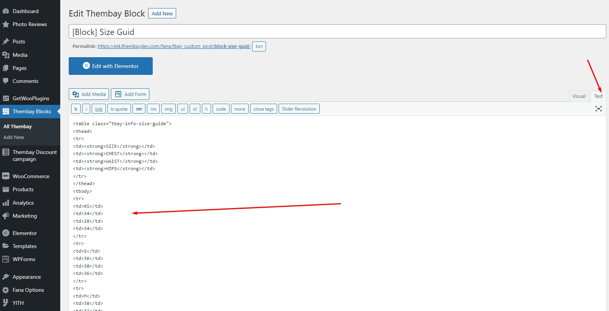The image size is (609, 311).
Task: Click the Photo Reviews star icon
Action: (6, 24)
